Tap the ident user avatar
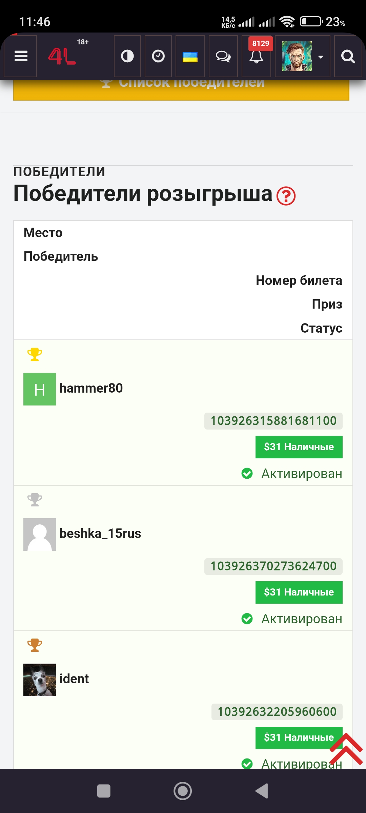This screenshot has height=813, width=366. (x=40, y=680)
